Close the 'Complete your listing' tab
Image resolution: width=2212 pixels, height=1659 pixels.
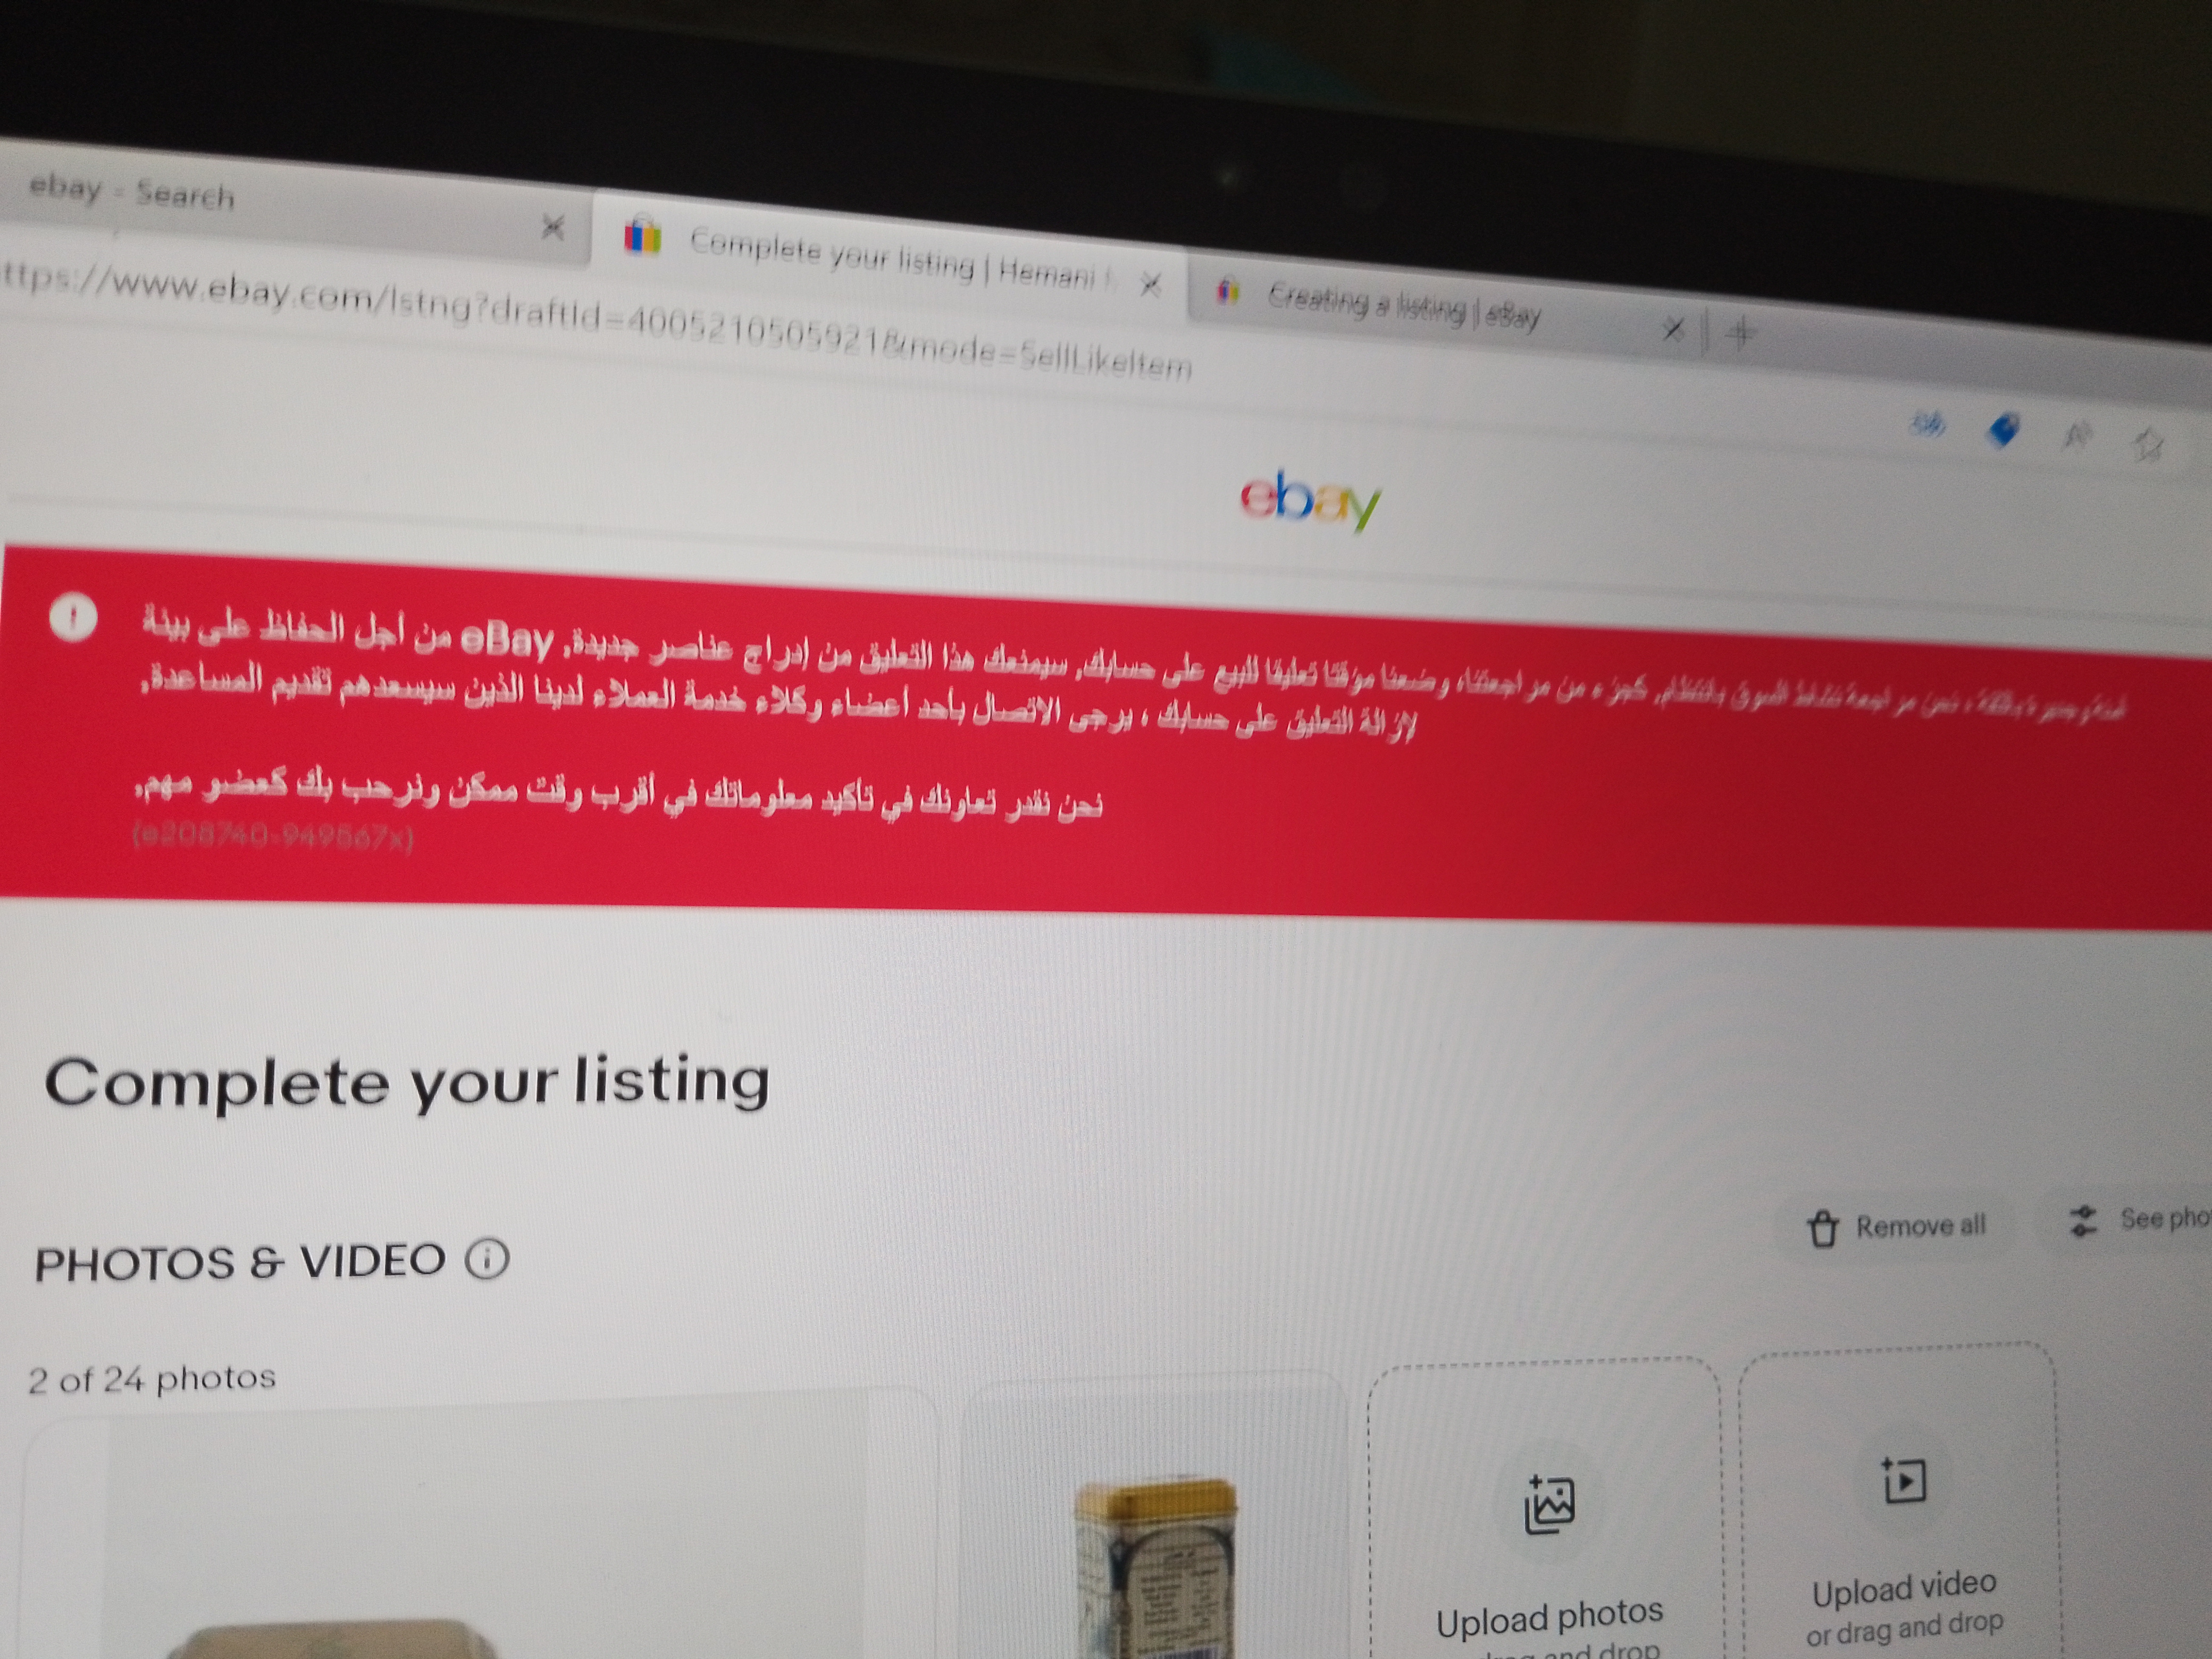point(1150,285)
